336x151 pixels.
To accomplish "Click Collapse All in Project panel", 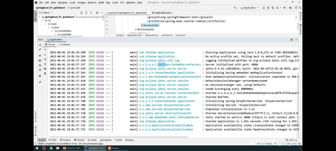I will tap(91, 13).
